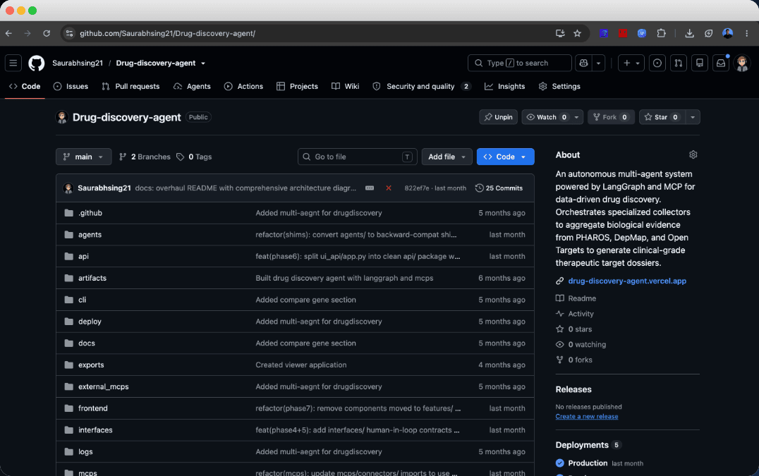This screenshot has width=759, height=476.
Task: Open the Production deployment link
Action: point(588,463)
